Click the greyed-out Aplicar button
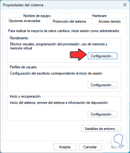 coord(116,147)
